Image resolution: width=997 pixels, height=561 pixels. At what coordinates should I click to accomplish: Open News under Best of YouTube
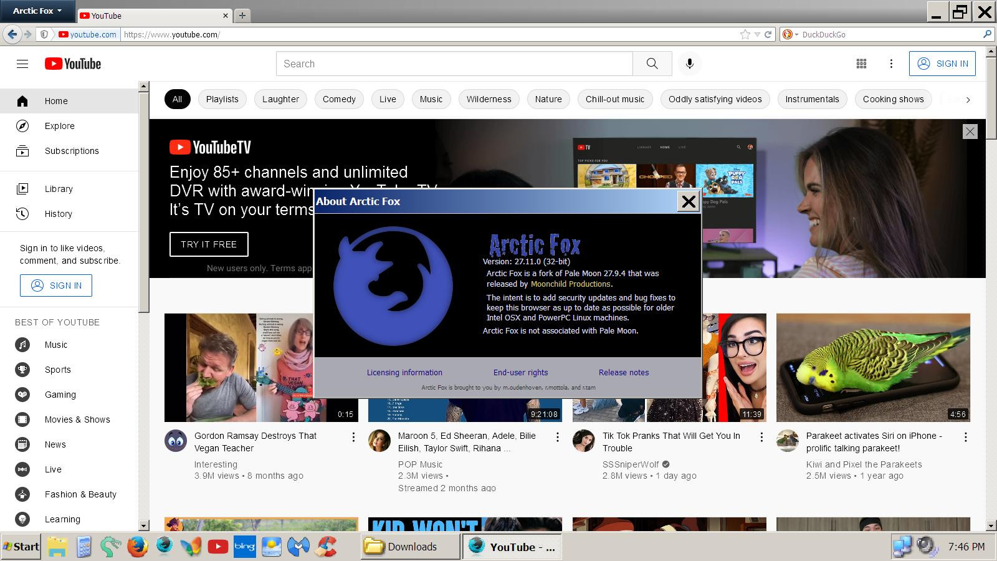point(69,444)
